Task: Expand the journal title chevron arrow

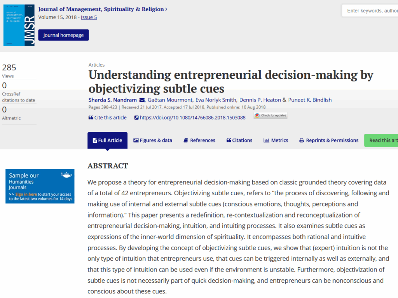Action: click(x=166, y=9)
